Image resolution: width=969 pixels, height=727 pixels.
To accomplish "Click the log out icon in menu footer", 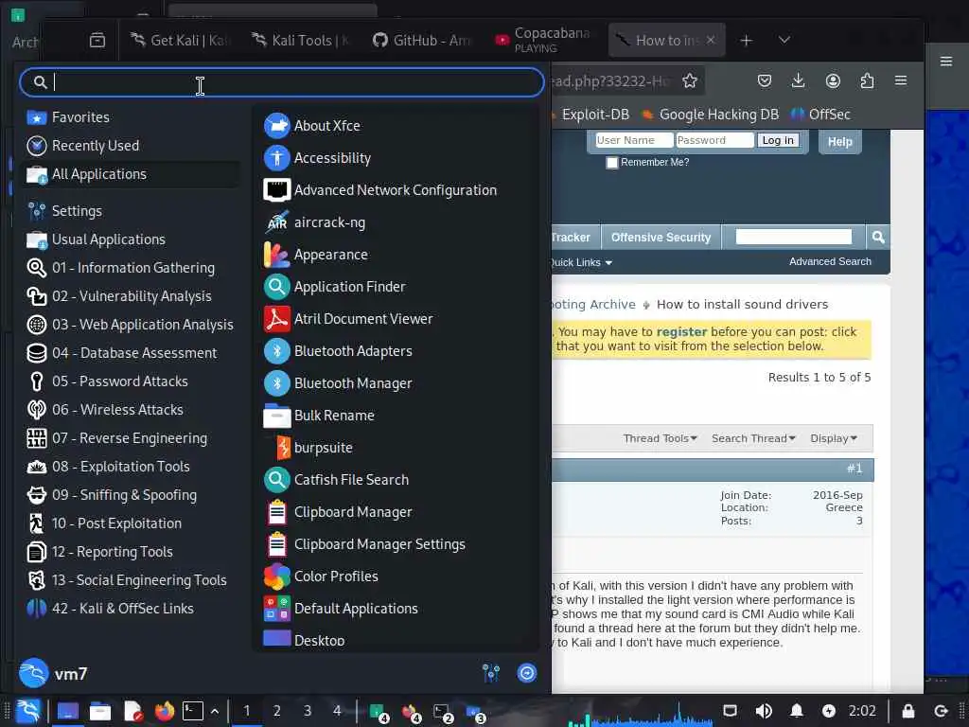I will click(x=527, y=673).
